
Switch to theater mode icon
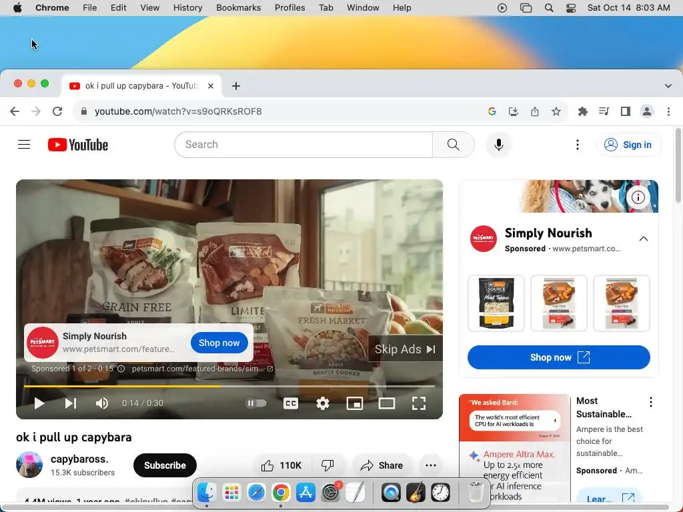coord(386,403)
